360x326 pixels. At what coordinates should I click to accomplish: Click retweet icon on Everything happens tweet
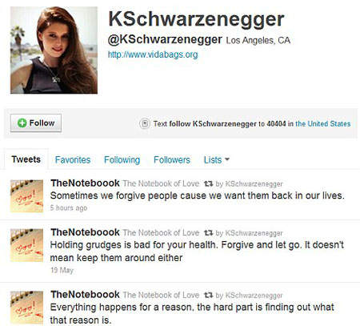pyautogui.click(x=208, y=295)
